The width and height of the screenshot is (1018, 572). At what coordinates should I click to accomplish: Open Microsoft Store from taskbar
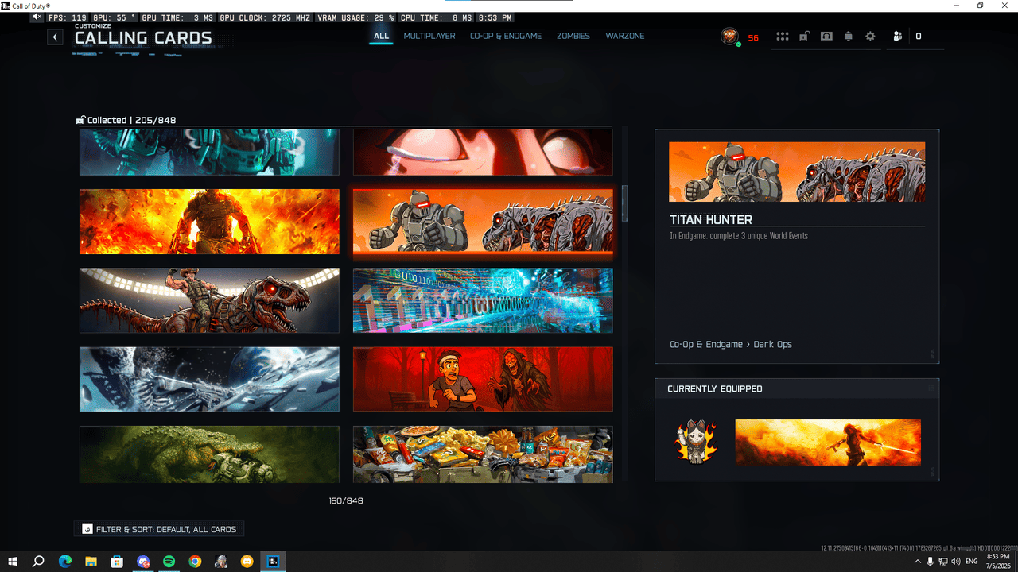117,562
